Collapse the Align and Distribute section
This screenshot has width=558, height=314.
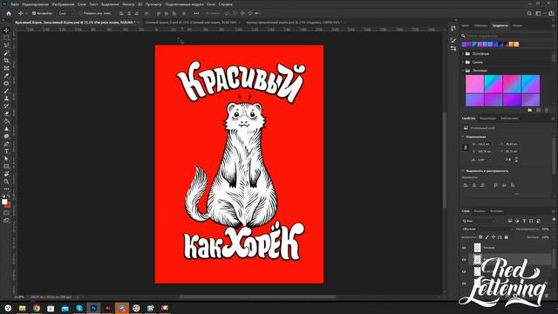click(x=463, y=171)
